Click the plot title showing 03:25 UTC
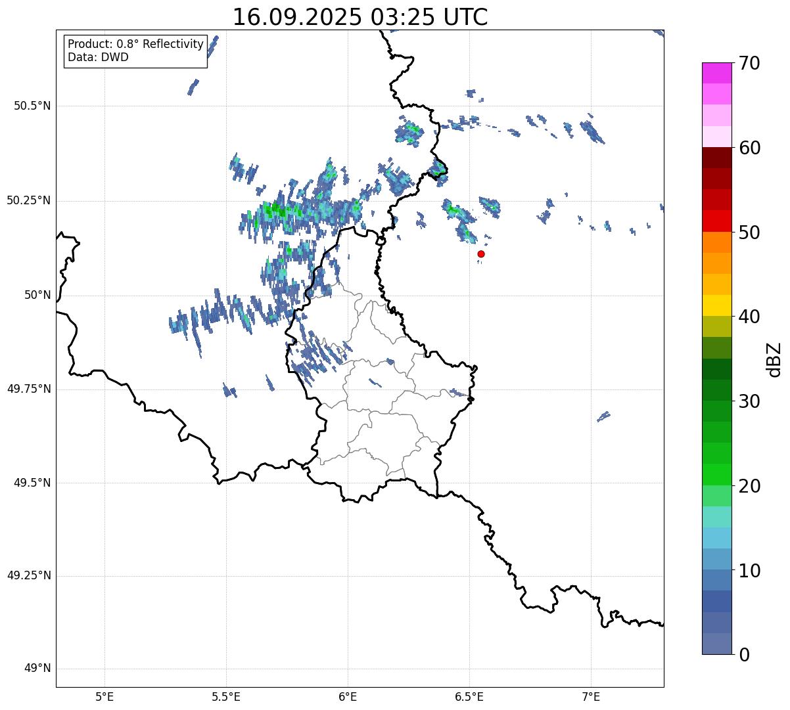790x710 pixels. pyautogui.click(x=360, y=17)
